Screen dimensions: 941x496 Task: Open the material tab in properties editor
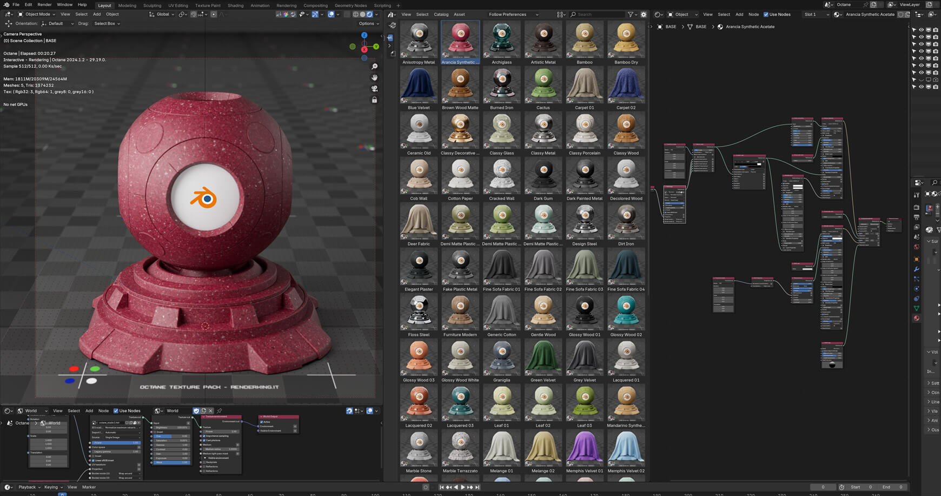pos(917,318)
